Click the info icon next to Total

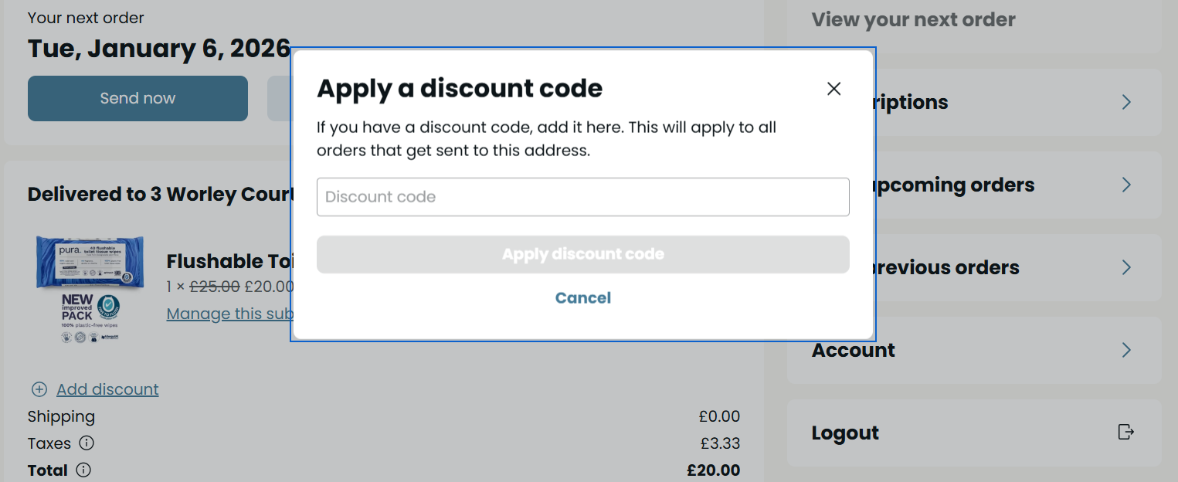[83, 470]
